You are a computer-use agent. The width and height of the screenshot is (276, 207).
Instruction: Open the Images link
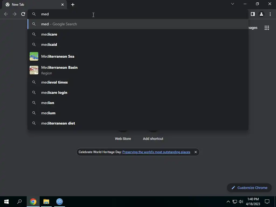[253, 28]
